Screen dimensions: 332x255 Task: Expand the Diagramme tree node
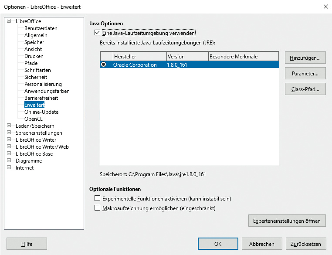9,160
